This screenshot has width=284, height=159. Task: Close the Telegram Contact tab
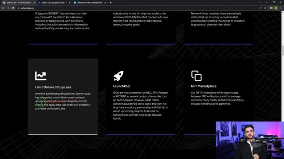105,3
